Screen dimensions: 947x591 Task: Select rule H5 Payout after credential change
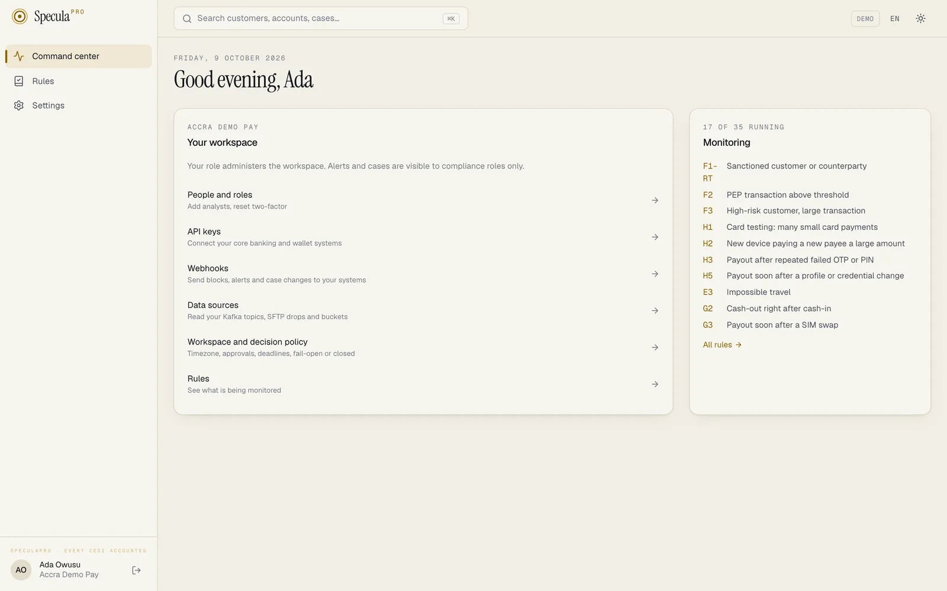coord(810,276)
